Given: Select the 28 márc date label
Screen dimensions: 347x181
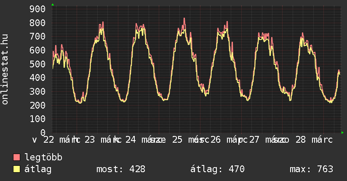Looking at the screenshot, I should [x=314, y=140].
